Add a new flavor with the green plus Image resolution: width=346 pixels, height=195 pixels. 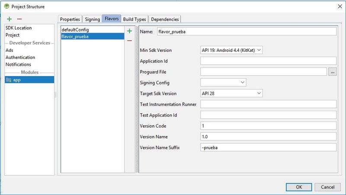(x=129, y=31)
